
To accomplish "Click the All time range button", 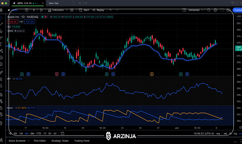I will pyautogui.click(x=55, y=134).
